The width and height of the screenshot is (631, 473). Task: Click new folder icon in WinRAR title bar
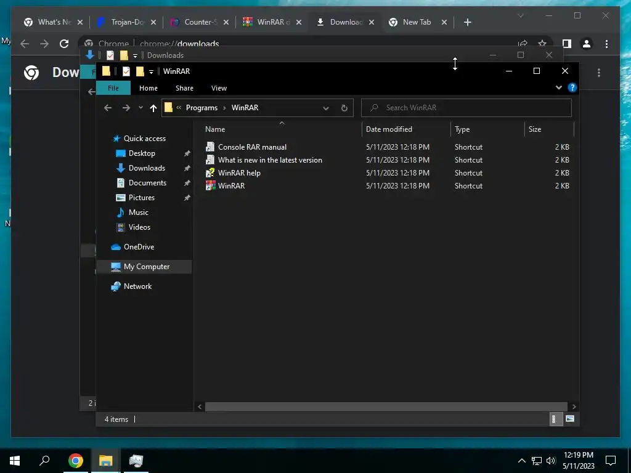[x=140, y=71]
